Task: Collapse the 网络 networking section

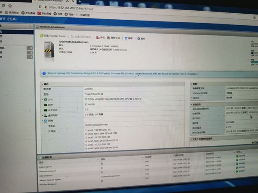Action: pyautogui.click(x=42, y=121)
